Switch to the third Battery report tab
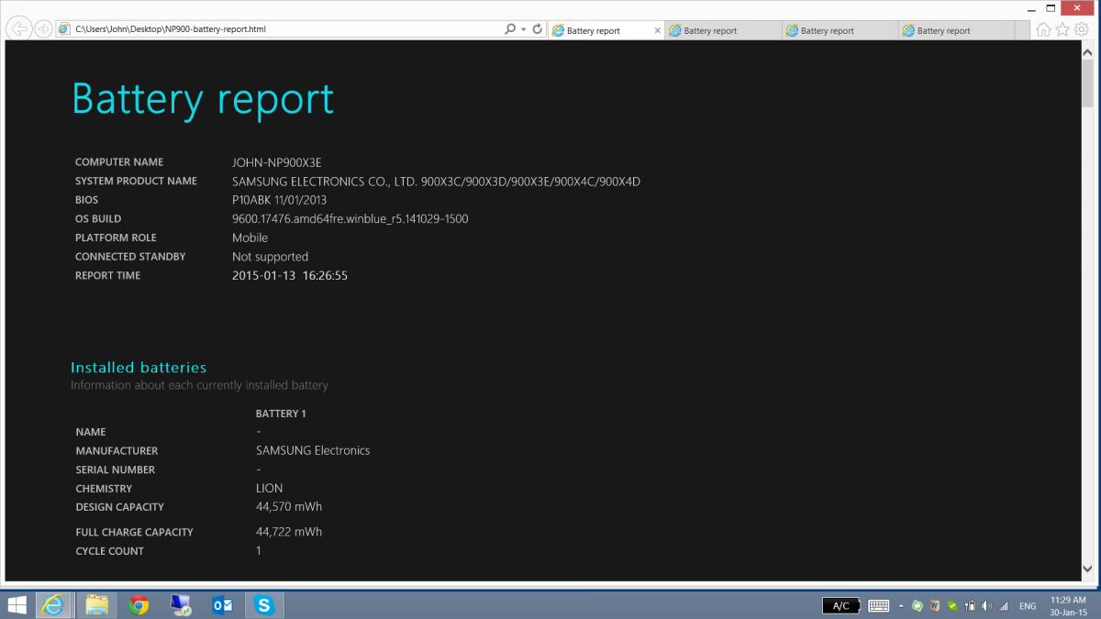 840,30
